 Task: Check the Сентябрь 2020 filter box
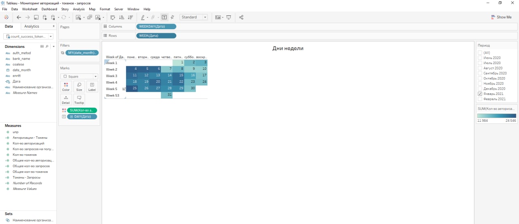tap(480, 73)
